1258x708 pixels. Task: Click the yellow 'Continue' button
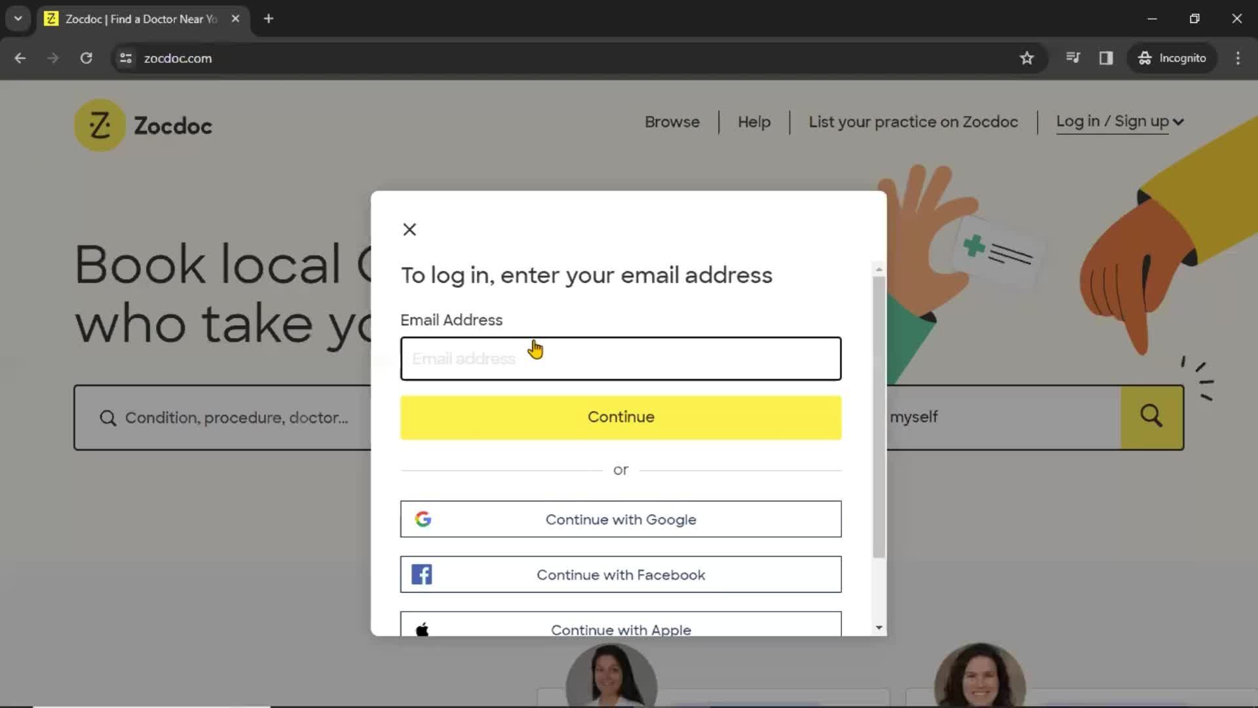pos(620,417)
